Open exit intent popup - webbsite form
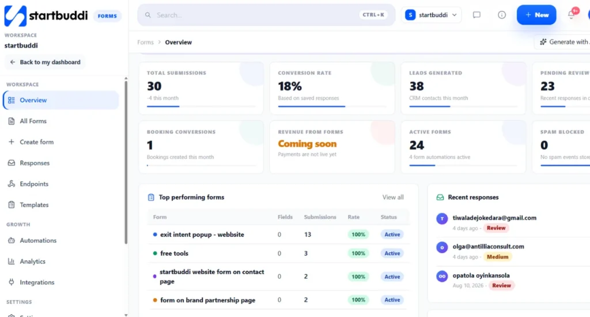The image size is (590, 317). (202, 234)
